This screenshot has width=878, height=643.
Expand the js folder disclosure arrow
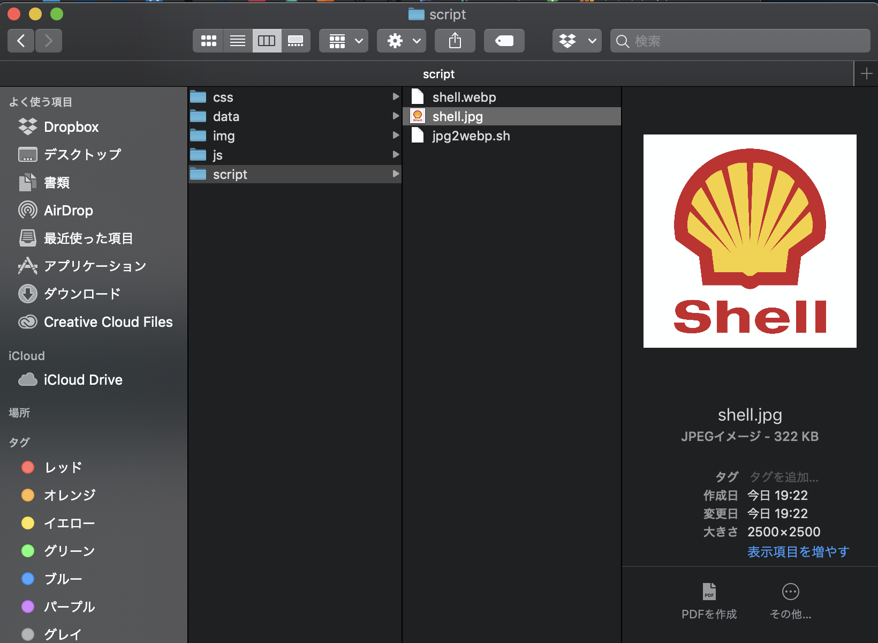click(x=396, y=154)
